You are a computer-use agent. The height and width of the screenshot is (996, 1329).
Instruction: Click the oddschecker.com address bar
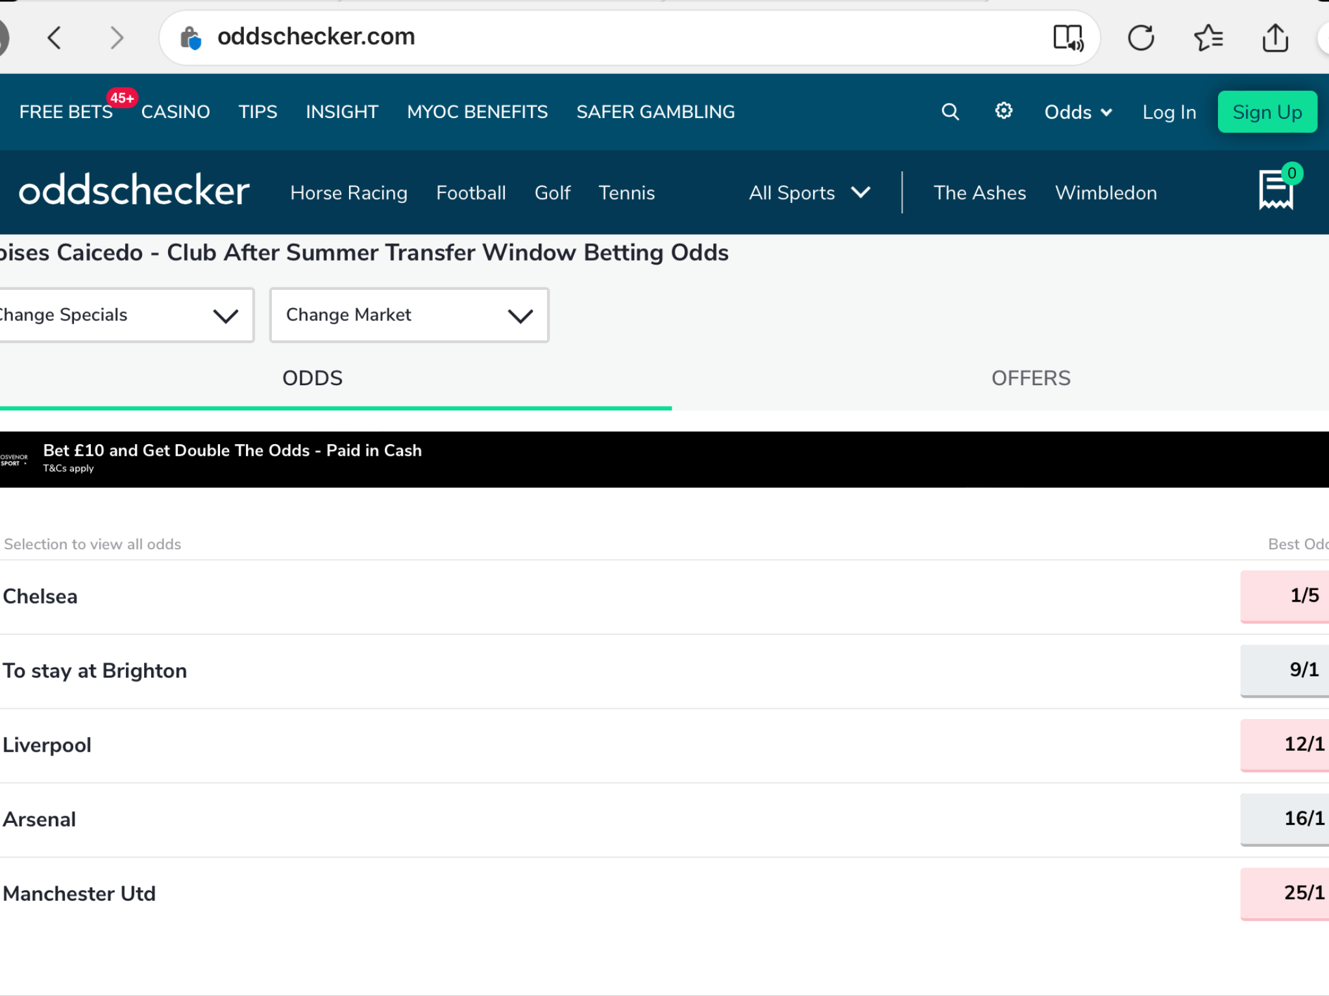(629, 38)
